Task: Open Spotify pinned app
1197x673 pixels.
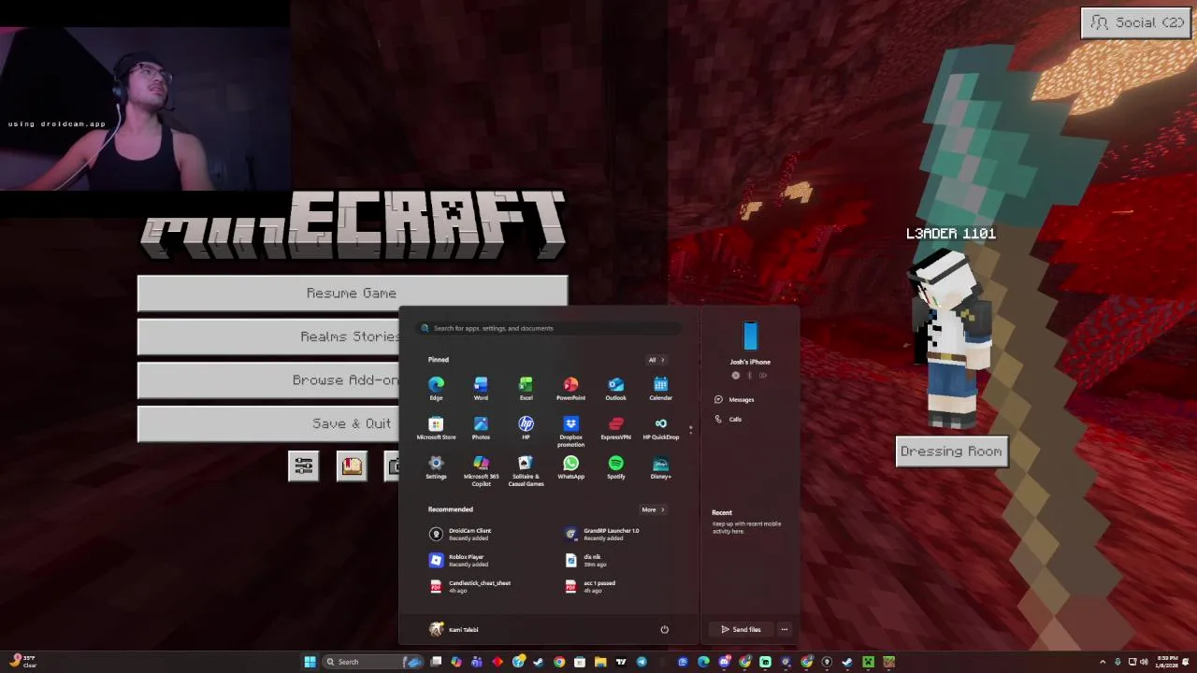Action: coord(615,467)
